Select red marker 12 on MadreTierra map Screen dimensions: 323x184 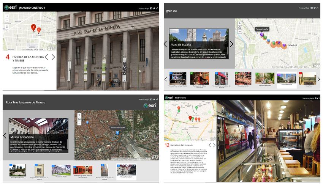pyautogui.click(x=190, y=118)
